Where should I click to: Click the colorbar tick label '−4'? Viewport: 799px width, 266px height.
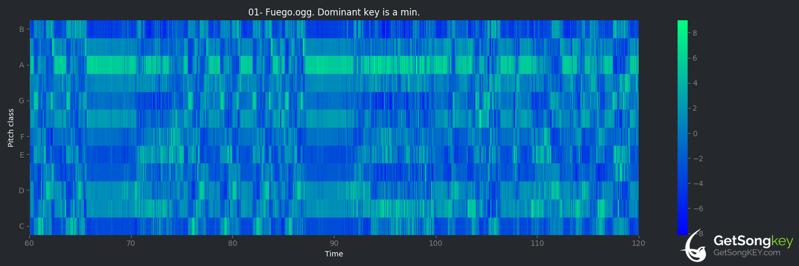tap(697, 184)
